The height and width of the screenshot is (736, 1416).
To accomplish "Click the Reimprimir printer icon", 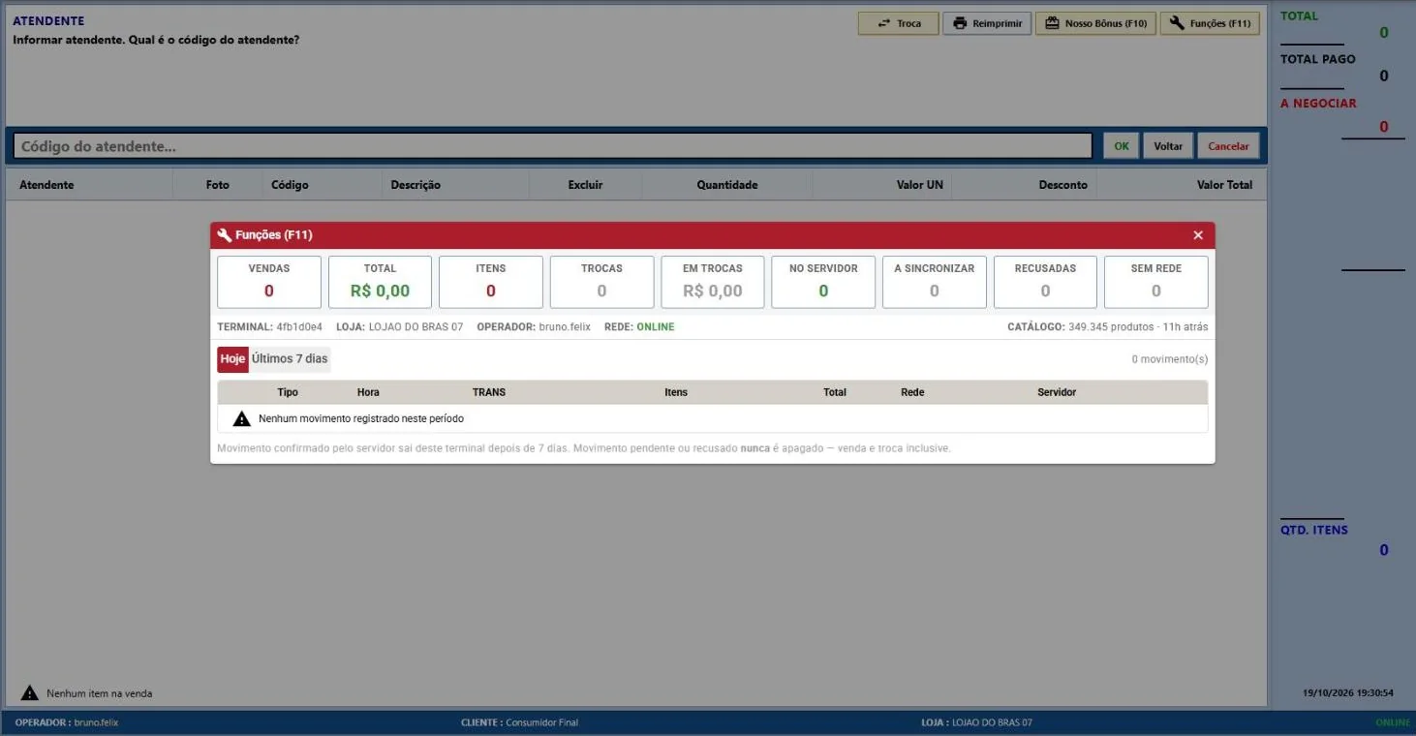I will pyautogui.click(x=960, y=23).
